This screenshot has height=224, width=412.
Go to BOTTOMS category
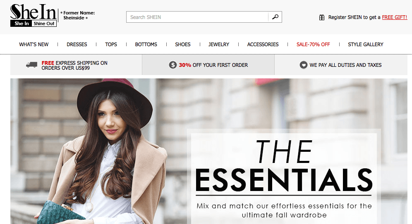click(x=146, y=45)
